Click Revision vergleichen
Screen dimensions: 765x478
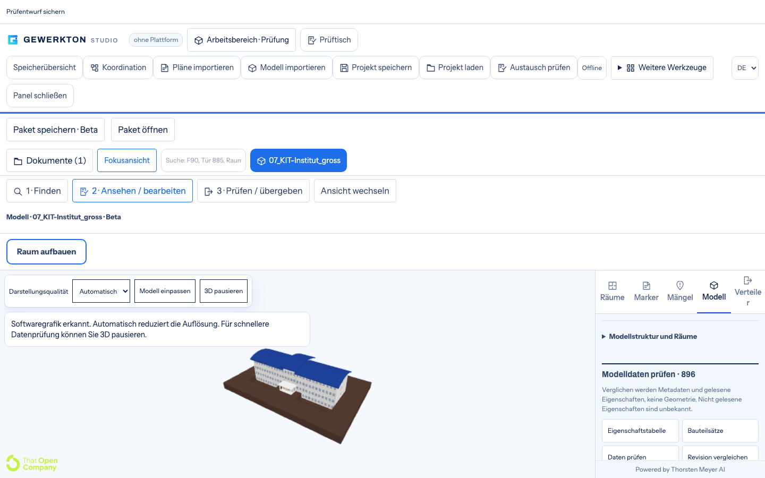[x=720, y=454]
